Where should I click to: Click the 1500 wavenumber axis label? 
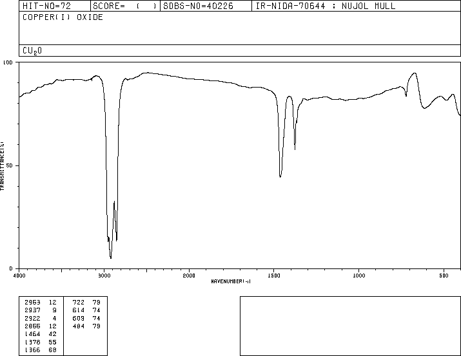click(x=274, y=276)
